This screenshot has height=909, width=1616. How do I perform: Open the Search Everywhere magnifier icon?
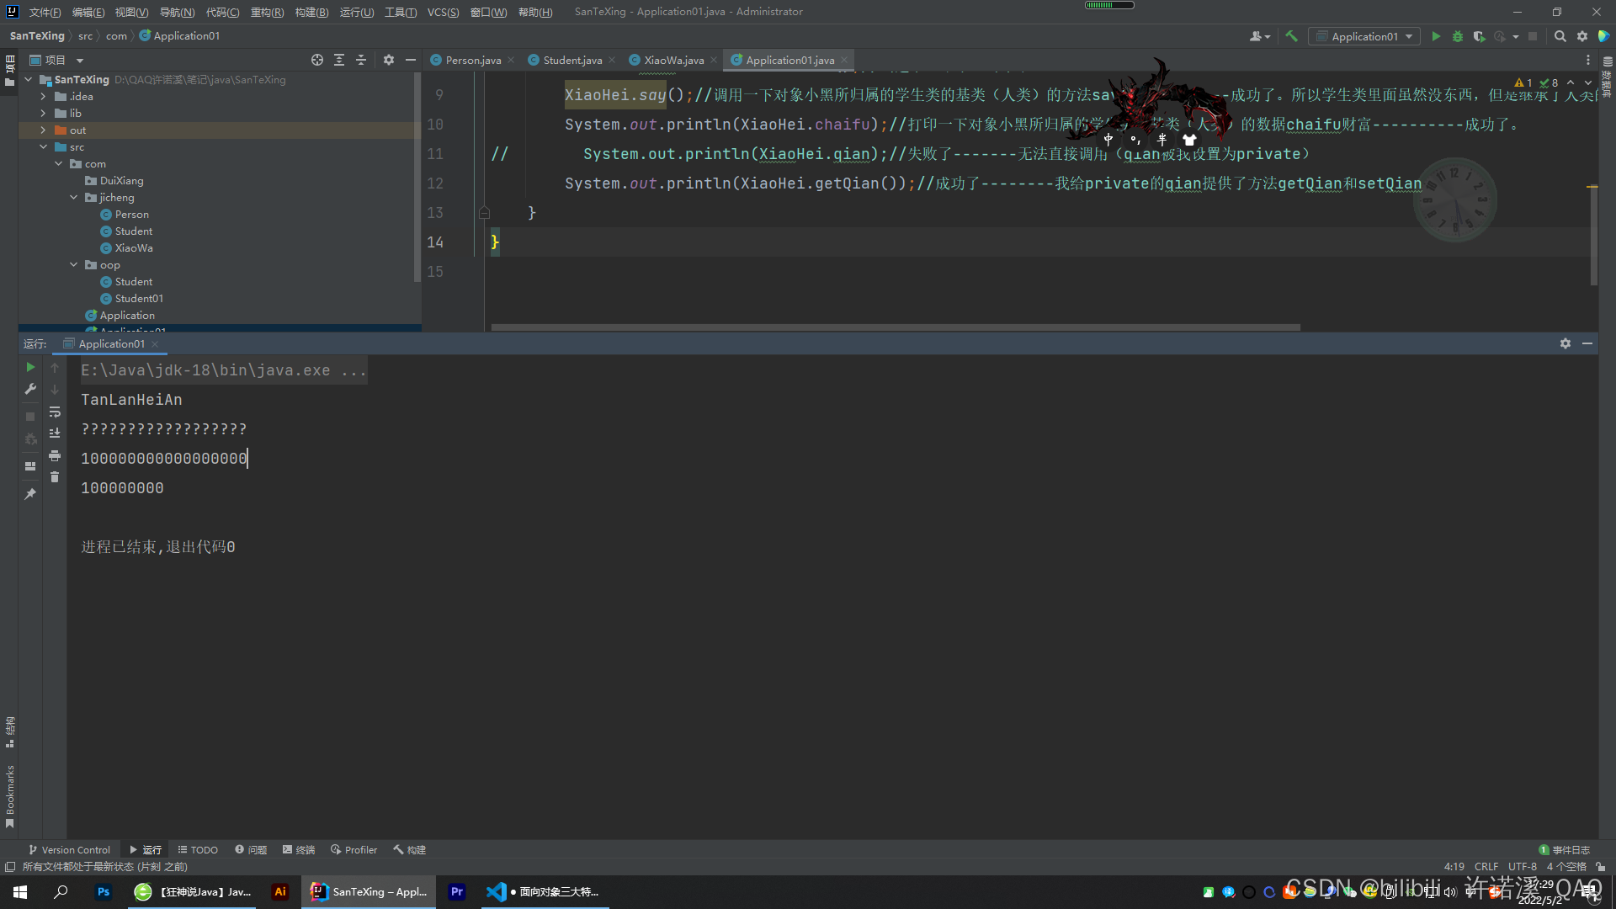1560,36
